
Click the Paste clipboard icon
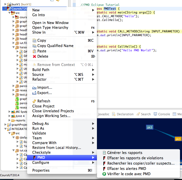pyautogui.click(x=35, y=51)
